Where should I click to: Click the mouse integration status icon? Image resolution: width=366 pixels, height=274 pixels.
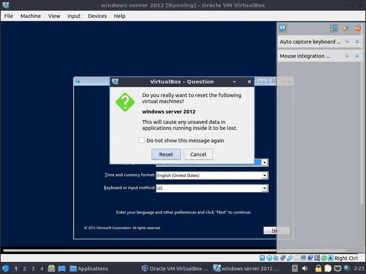pyautogui.click(x=323, y=258)
